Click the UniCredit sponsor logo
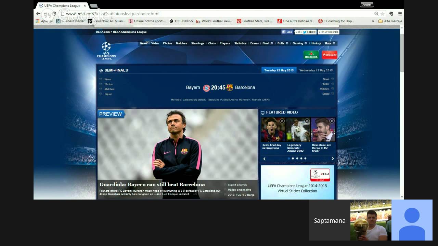 (330, 55)
